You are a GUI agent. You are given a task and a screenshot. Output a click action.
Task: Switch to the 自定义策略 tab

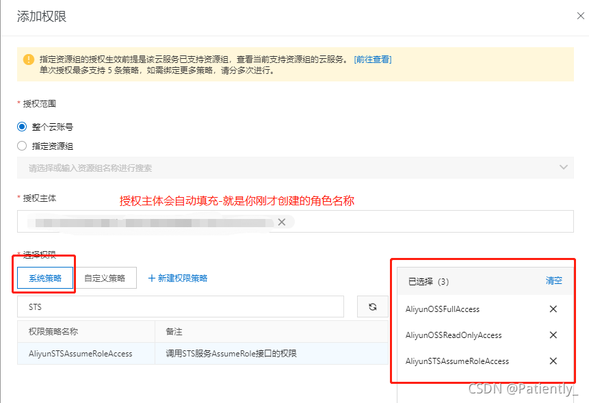point(105,278)
